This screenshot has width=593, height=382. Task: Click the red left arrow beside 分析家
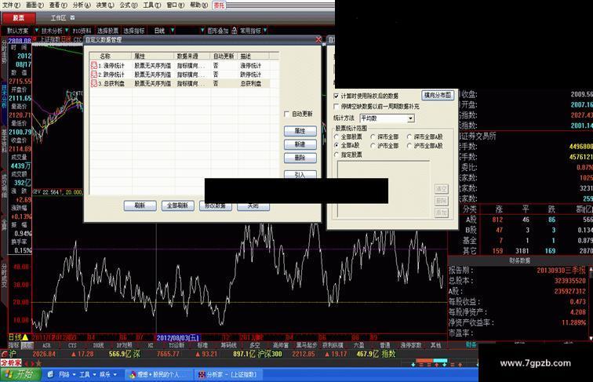27,363
